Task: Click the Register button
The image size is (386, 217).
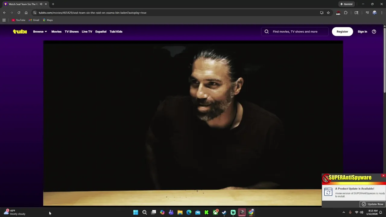Action: (342, 31)
